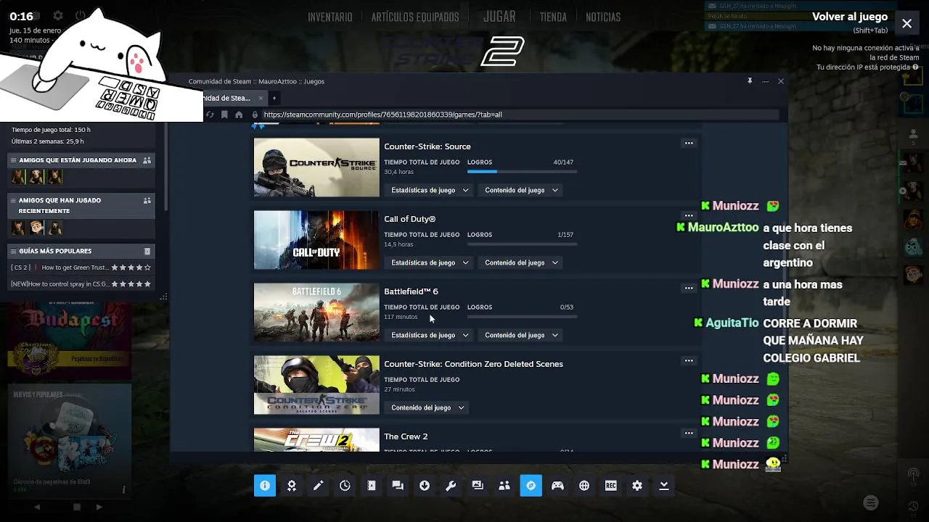Open the TIENDA game menu tab
The width and height of the screenshot is (929, 522).
coord(553,17)
